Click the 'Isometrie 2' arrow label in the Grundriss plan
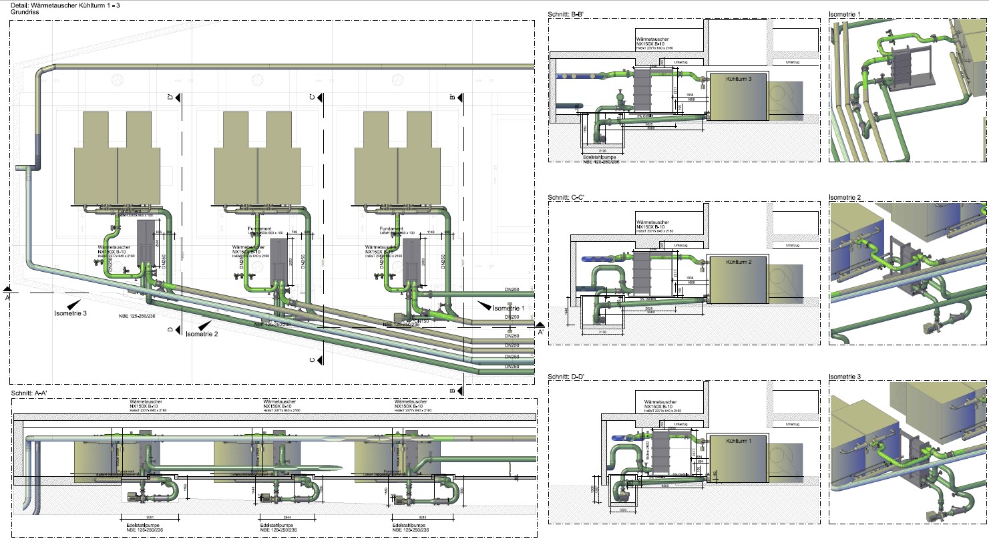 coord(202,334)
